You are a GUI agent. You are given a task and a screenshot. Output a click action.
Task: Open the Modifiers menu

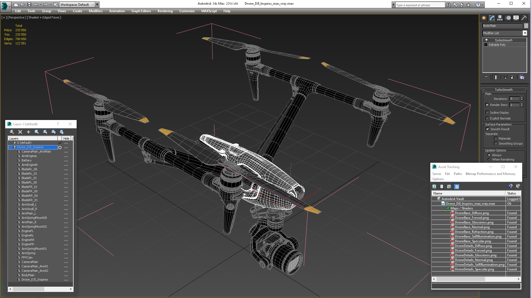coord(96,11)
